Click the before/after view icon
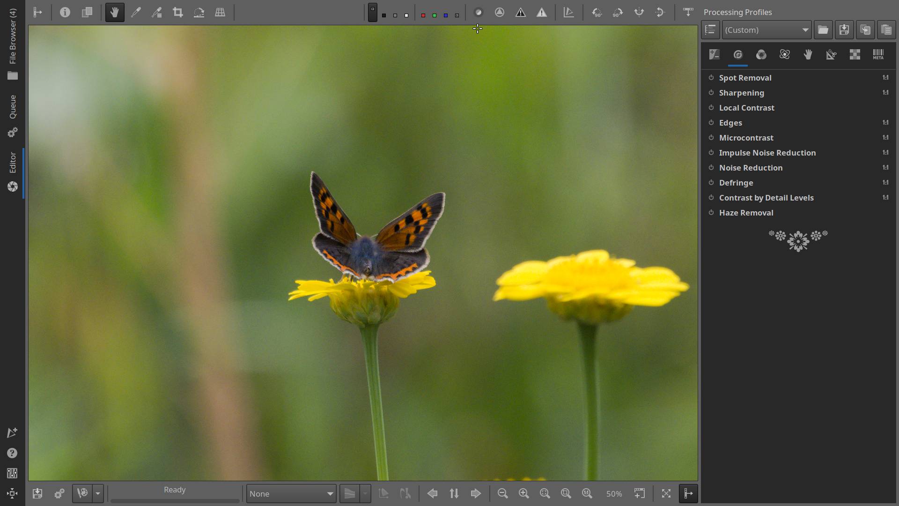The width and height of the screenshot is (899, 506). click(87, 13)
